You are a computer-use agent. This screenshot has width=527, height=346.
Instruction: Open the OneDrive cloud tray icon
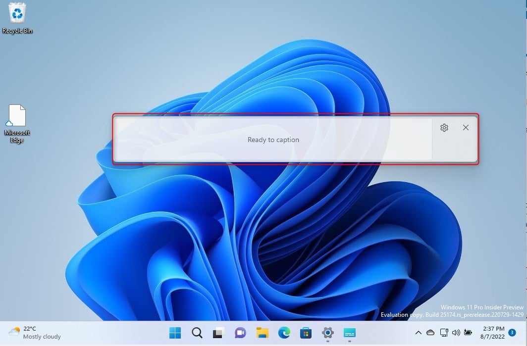coord(430,333)
